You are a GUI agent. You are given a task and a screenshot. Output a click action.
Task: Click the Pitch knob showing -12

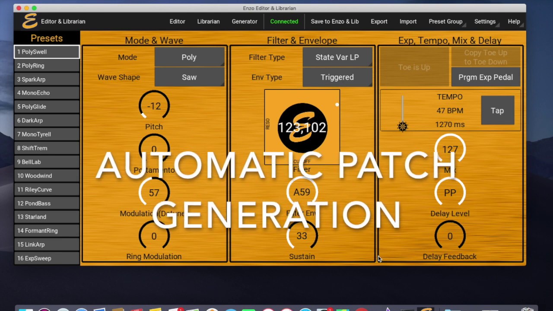tap(154, 106)
